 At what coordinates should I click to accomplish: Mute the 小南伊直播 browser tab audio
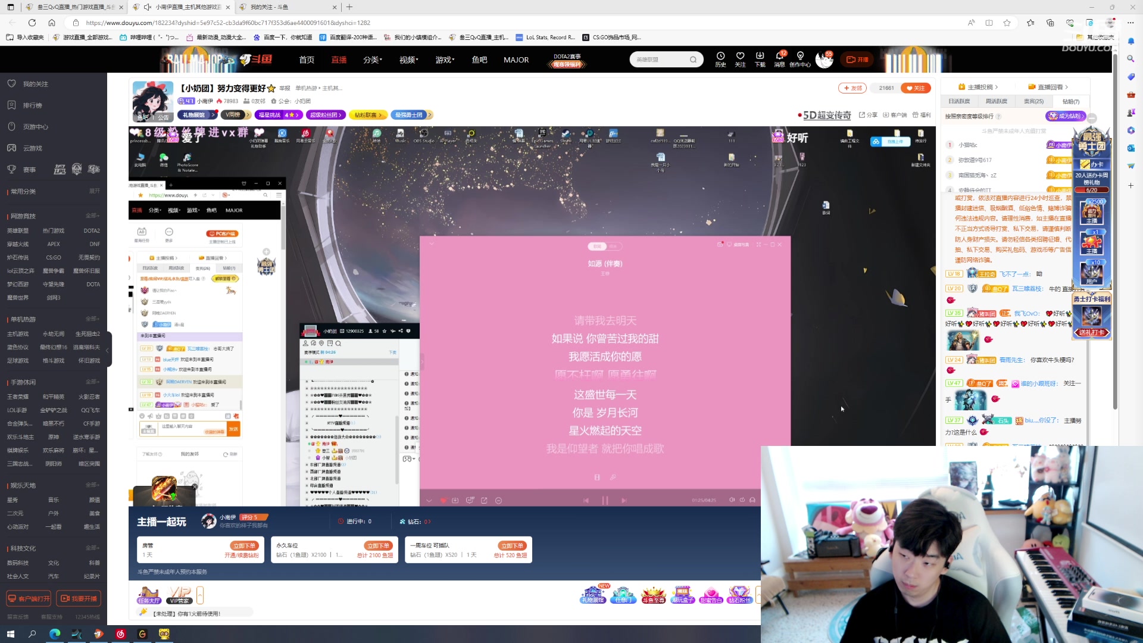pos(147,7)
